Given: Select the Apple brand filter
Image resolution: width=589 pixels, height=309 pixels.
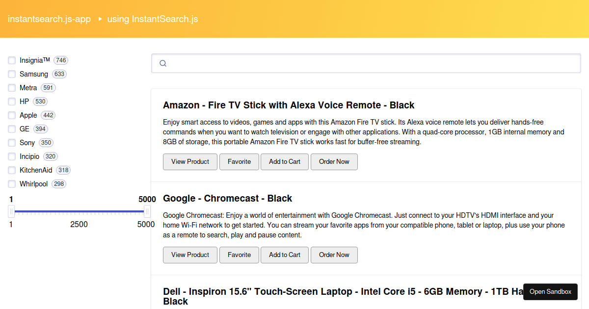Looking at the screenshot, I should [11, 115].
